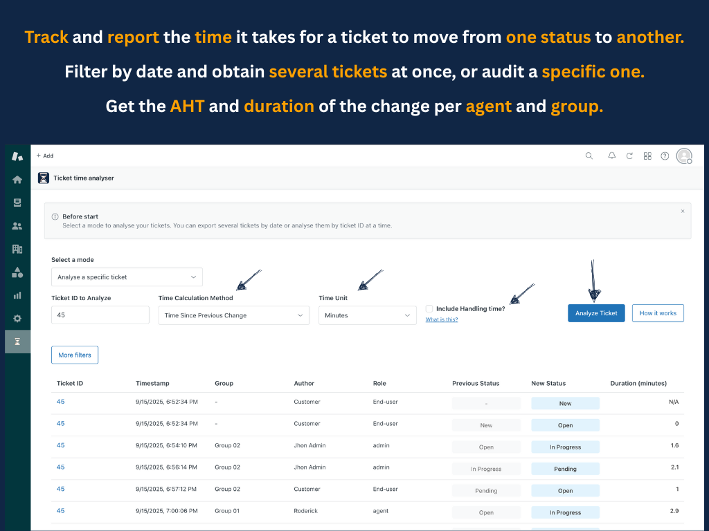Click the Group 01 cell
709x531 pixels.
tap(227, 511)
